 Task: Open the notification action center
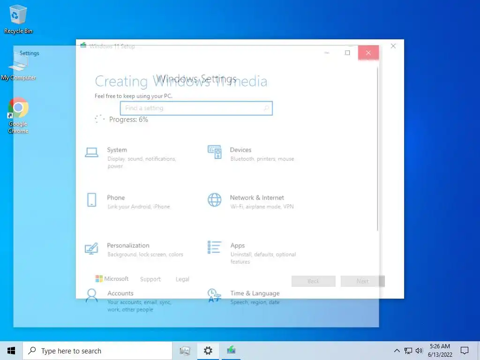[x=465, y=351]
